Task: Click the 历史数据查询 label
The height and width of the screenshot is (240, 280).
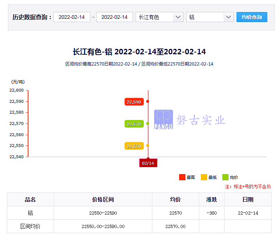Action: click(x=32, y=17)
